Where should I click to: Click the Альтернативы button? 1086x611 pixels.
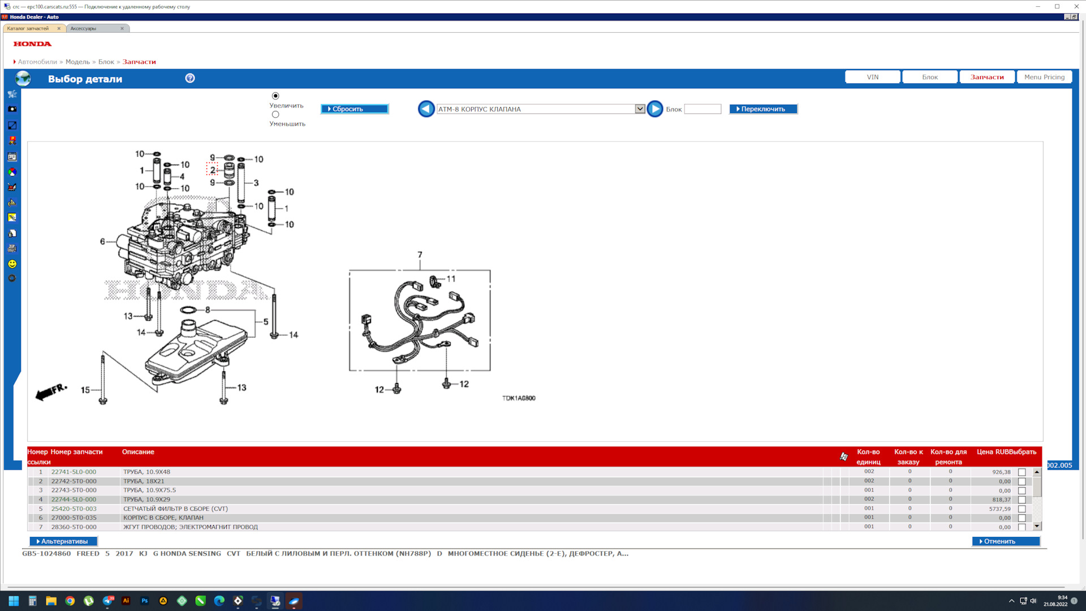(x=63, y=541)
